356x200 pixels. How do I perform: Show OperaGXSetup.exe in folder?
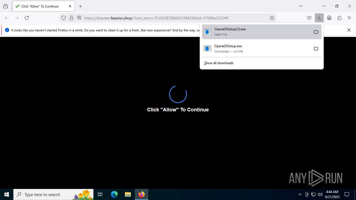(x=316, y=49)
